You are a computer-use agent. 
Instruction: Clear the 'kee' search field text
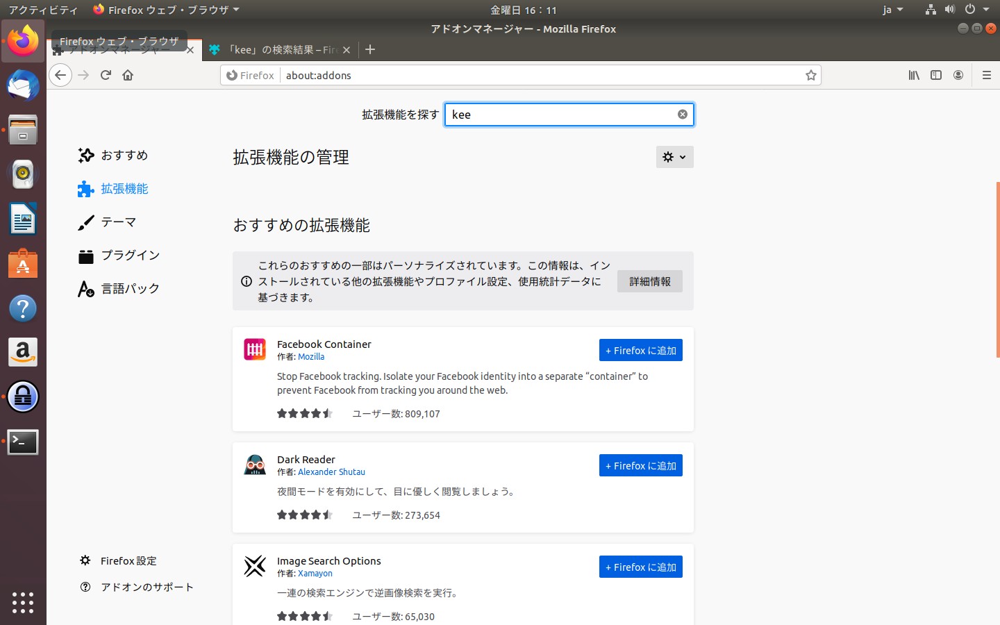pyautogui.click(x=683, y=115)
